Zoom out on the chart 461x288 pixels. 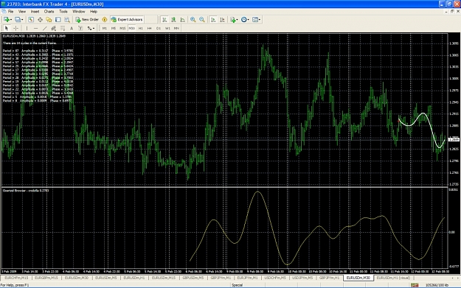point(202,20)
